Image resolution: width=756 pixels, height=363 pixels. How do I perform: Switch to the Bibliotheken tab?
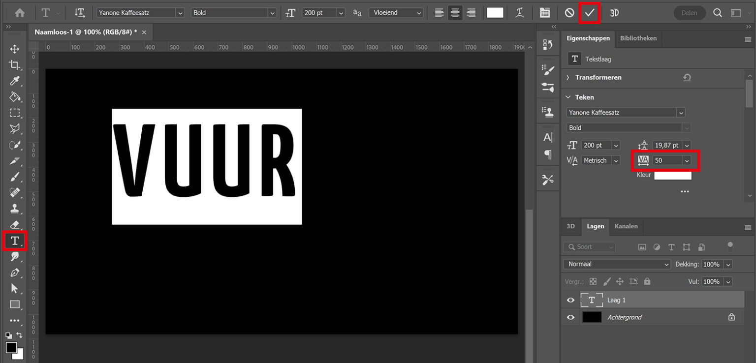tap(638, 38)
